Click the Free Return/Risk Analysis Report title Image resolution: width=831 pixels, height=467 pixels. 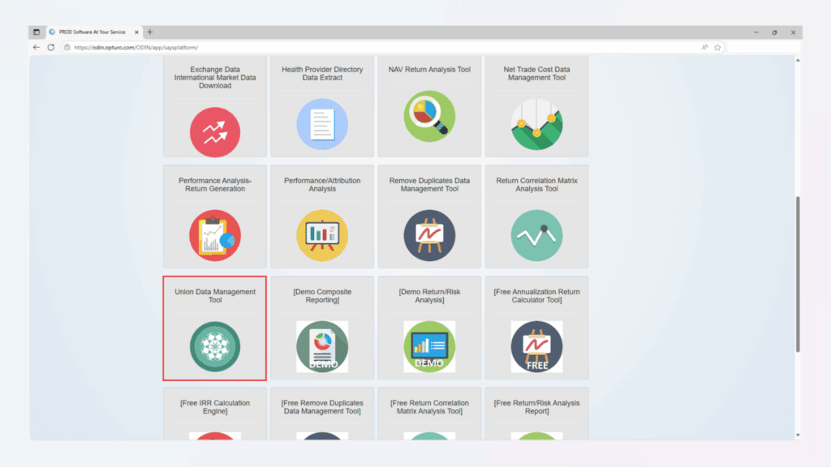point(536,407)
